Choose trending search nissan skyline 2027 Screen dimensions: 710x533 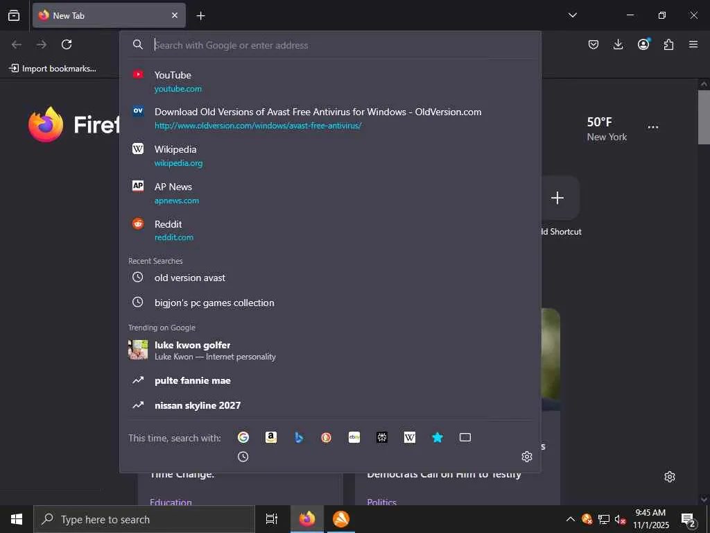coord(331,405)
